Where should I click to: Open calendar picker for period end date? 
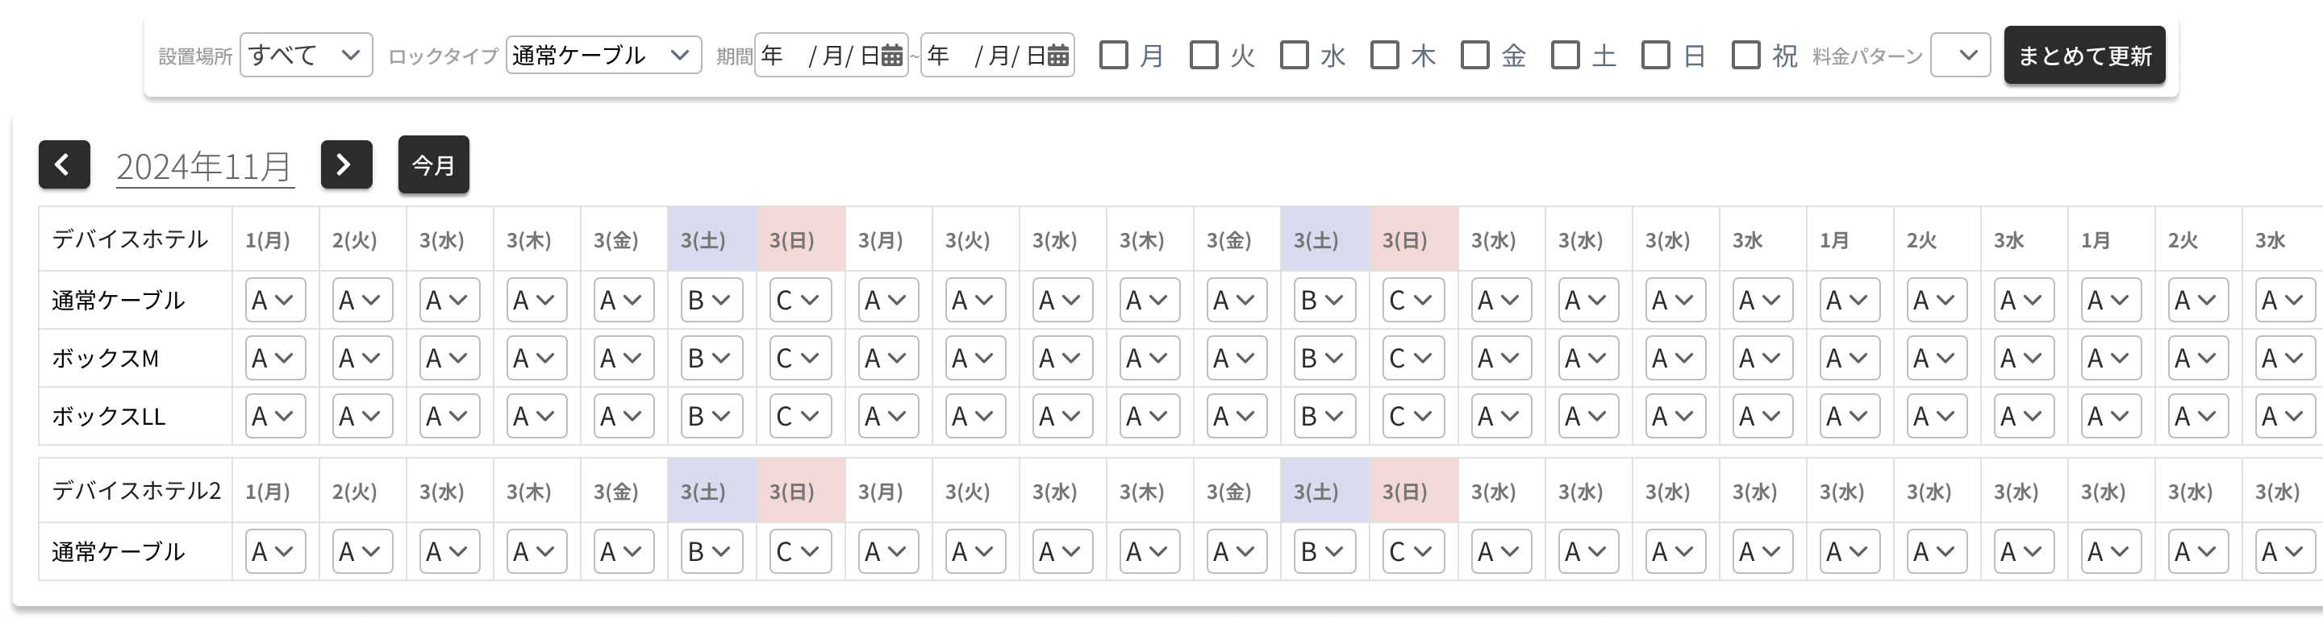[x=1057, y=56]
